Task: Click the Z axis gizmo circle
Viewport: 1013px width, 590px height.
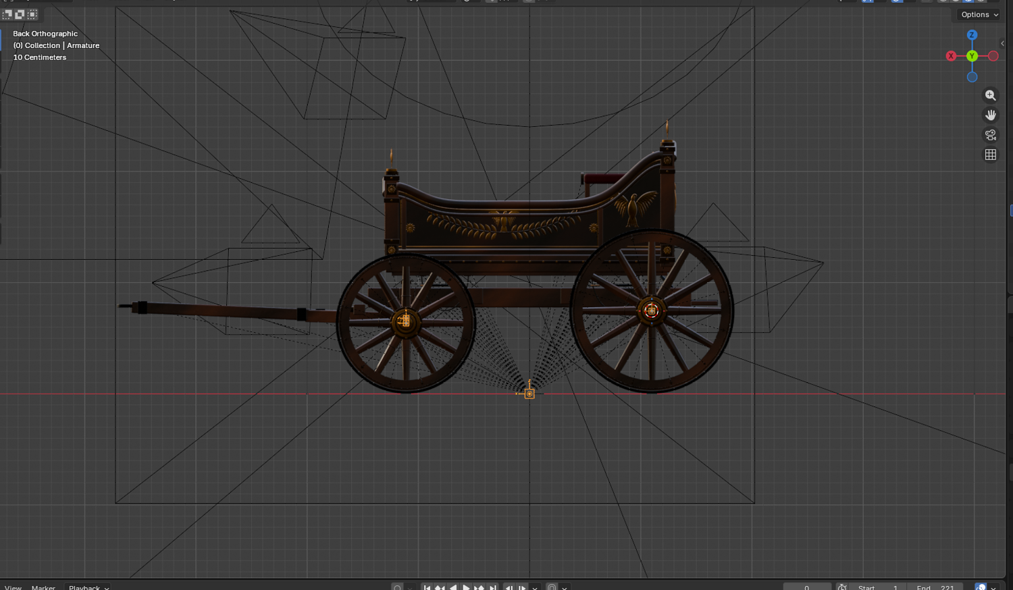Action: tap(972, 35)
